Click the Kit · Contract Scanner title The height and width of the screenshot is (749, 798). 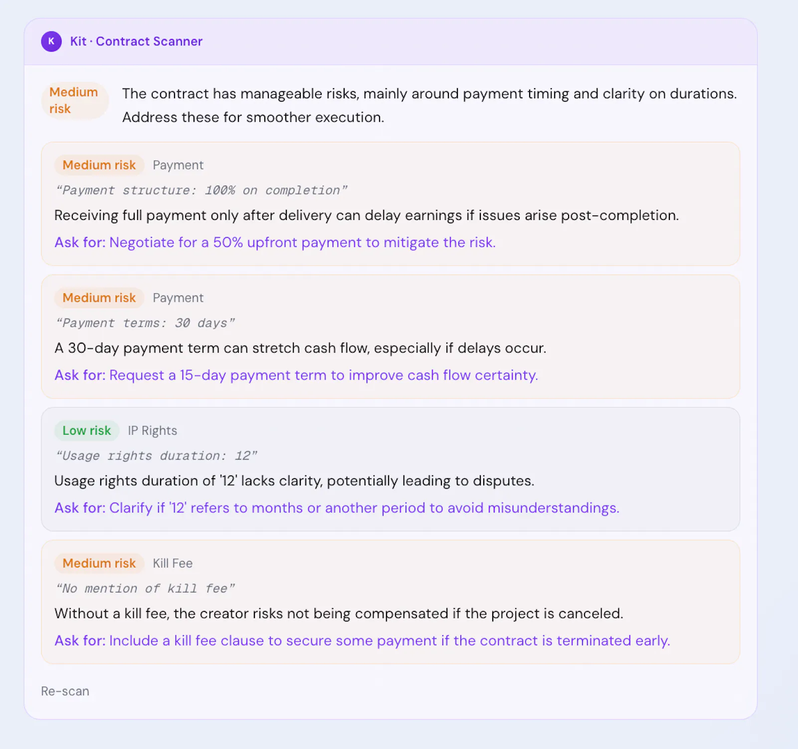[x=136, y=41]
